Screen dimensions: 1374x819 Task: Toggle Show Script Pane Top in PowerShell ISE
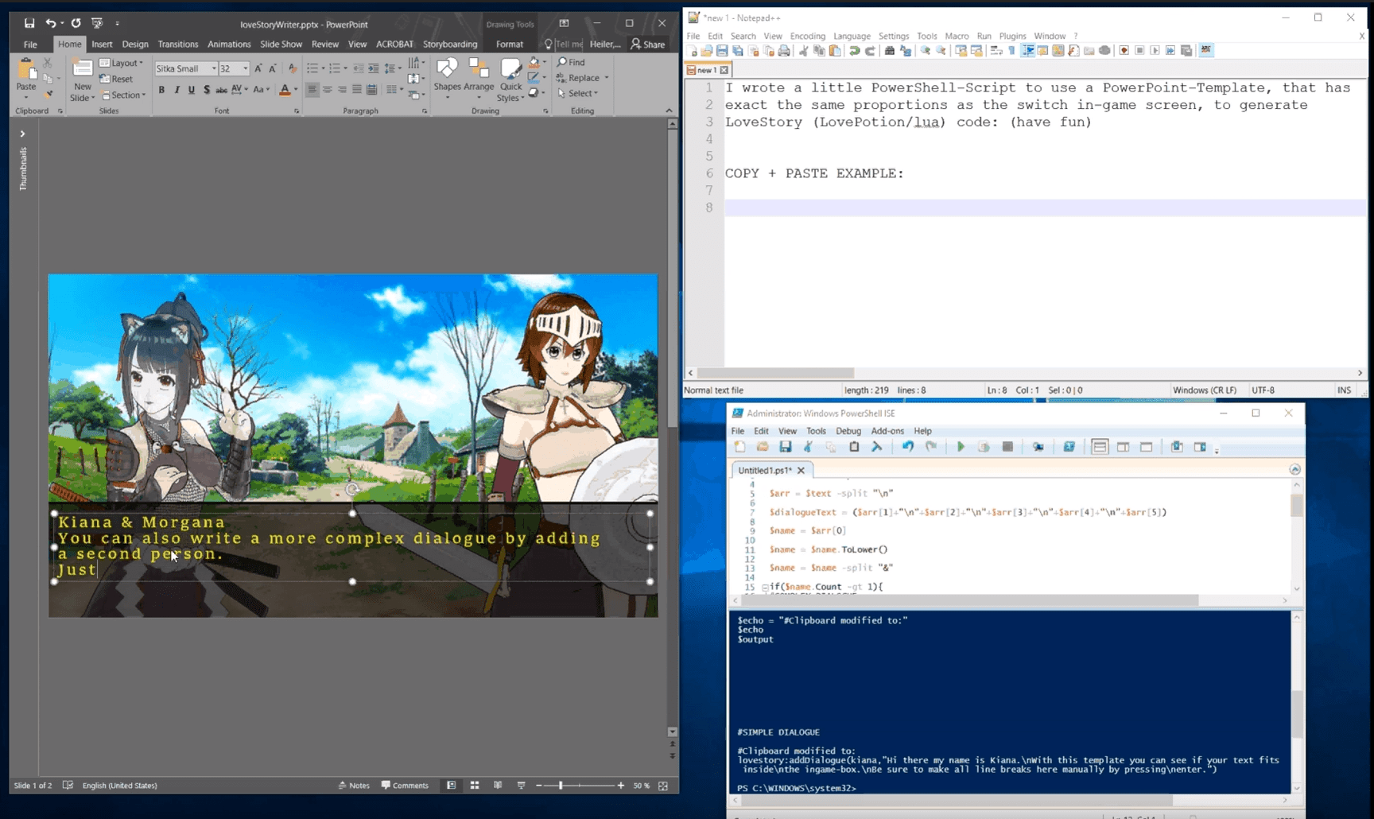click(x=1100, y=447)
